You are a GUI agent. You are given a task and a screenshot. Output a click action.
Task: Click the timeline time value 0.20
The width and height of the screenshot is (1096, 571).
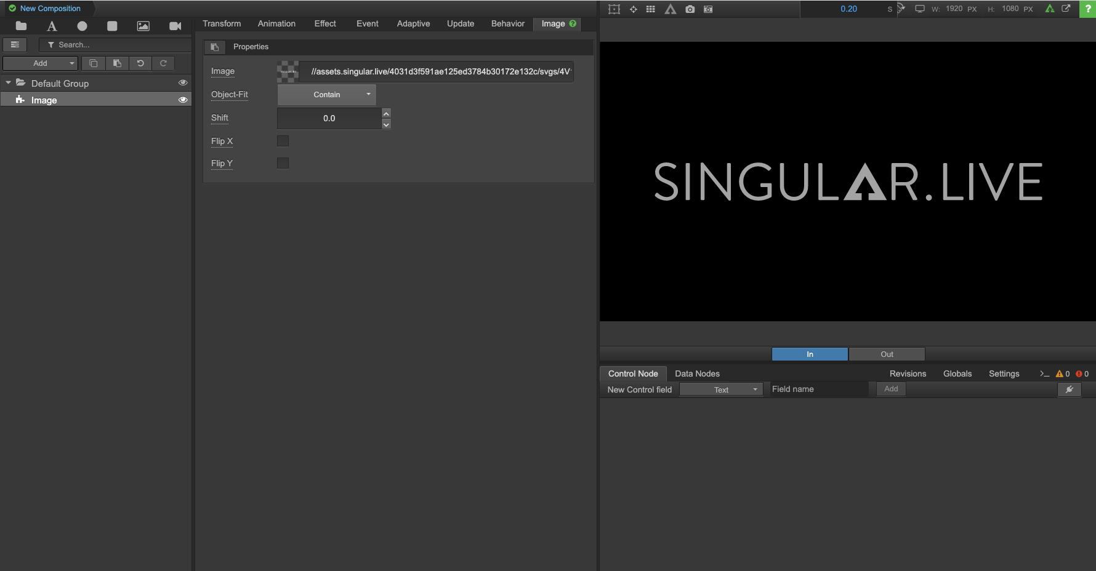tap(848, 9)
